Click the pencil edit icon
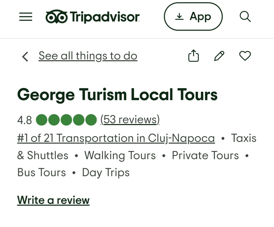This screenshot has height=227, width=274. click(x=219, y=56)
